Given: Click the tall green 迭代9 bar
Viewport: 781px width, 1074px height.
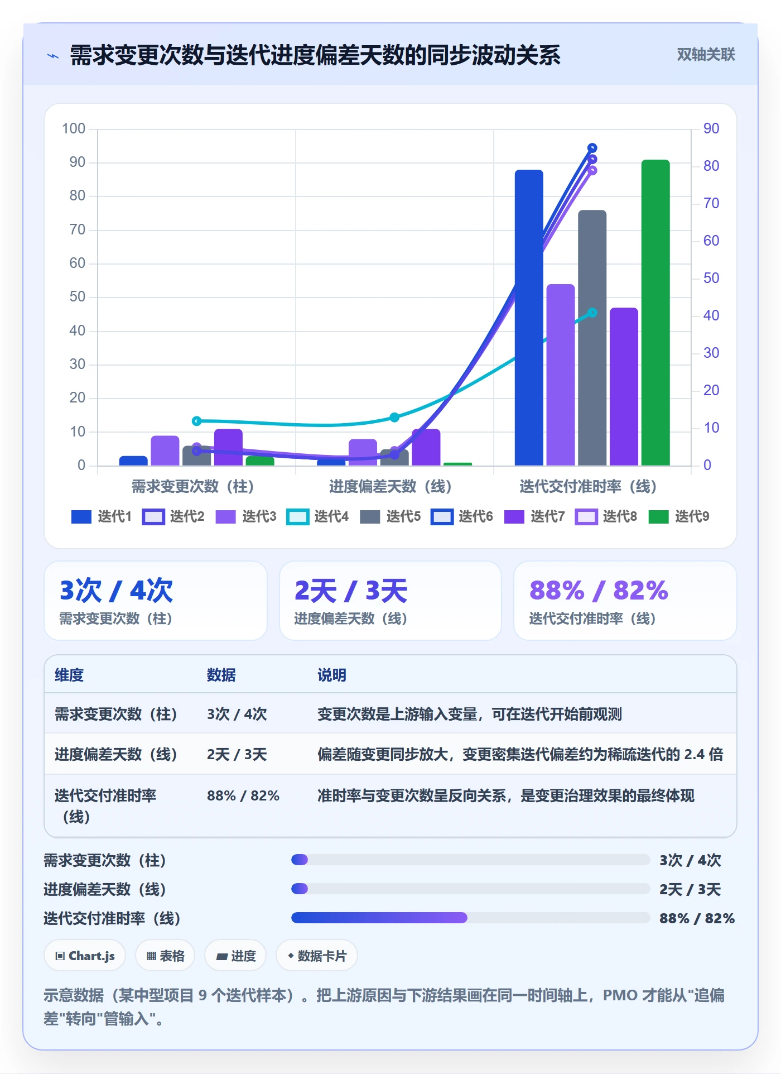Looking at the screenshot, I should tap(655, 313).
